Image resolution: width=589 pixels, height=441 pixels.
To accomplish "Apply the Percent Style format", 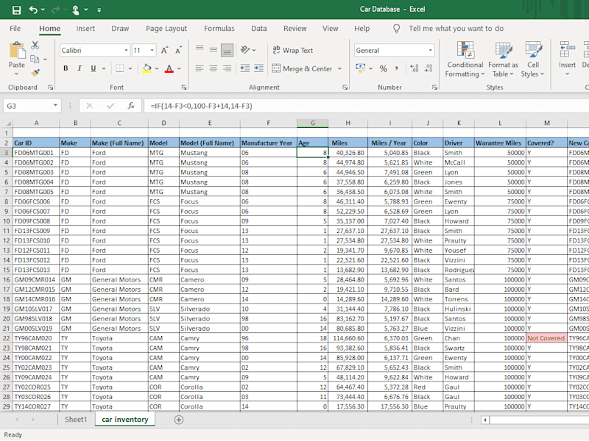I will point(383,68).
